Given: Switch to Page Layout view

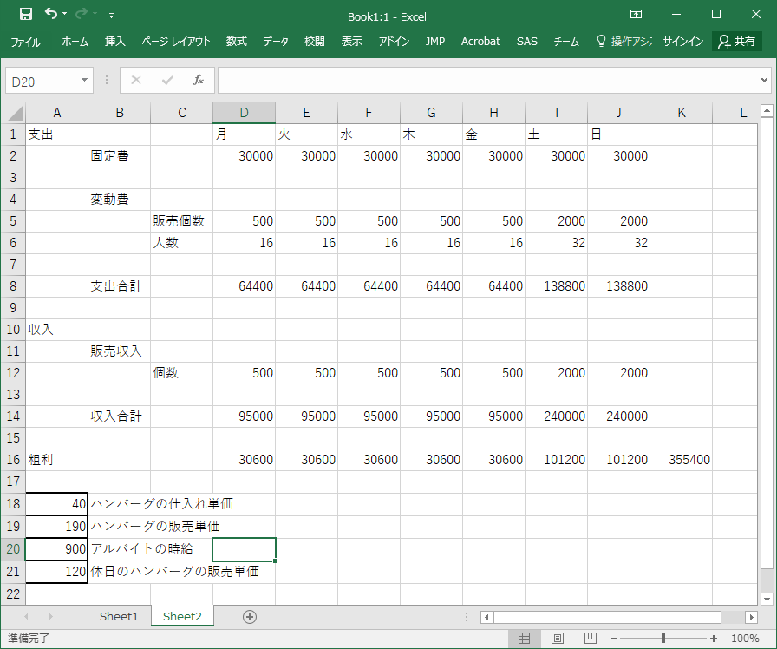Looking at the screenshot, I should [558, 639].
